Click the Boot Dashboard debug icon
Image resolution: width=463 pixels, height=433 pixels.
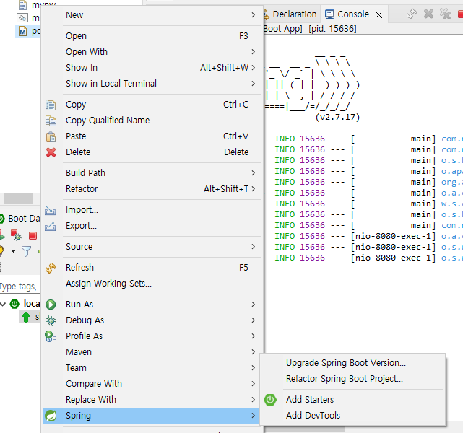click(x=16, y=235)
